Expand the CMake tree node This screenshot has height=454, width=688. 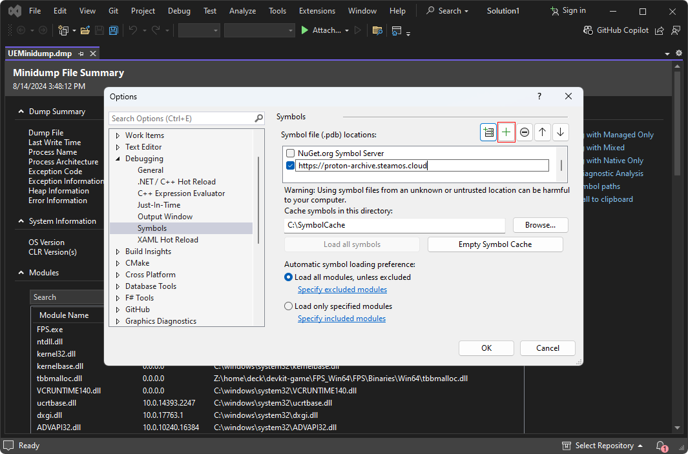(x=118, y=263)
